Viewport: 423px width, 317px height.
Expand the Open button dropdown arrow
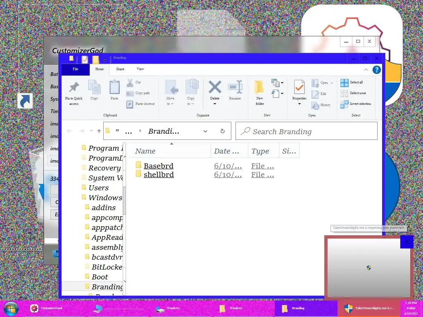click(332, 83)
